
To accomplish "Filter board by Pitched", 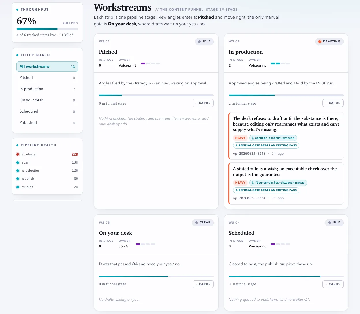I will tap(47, 78).
